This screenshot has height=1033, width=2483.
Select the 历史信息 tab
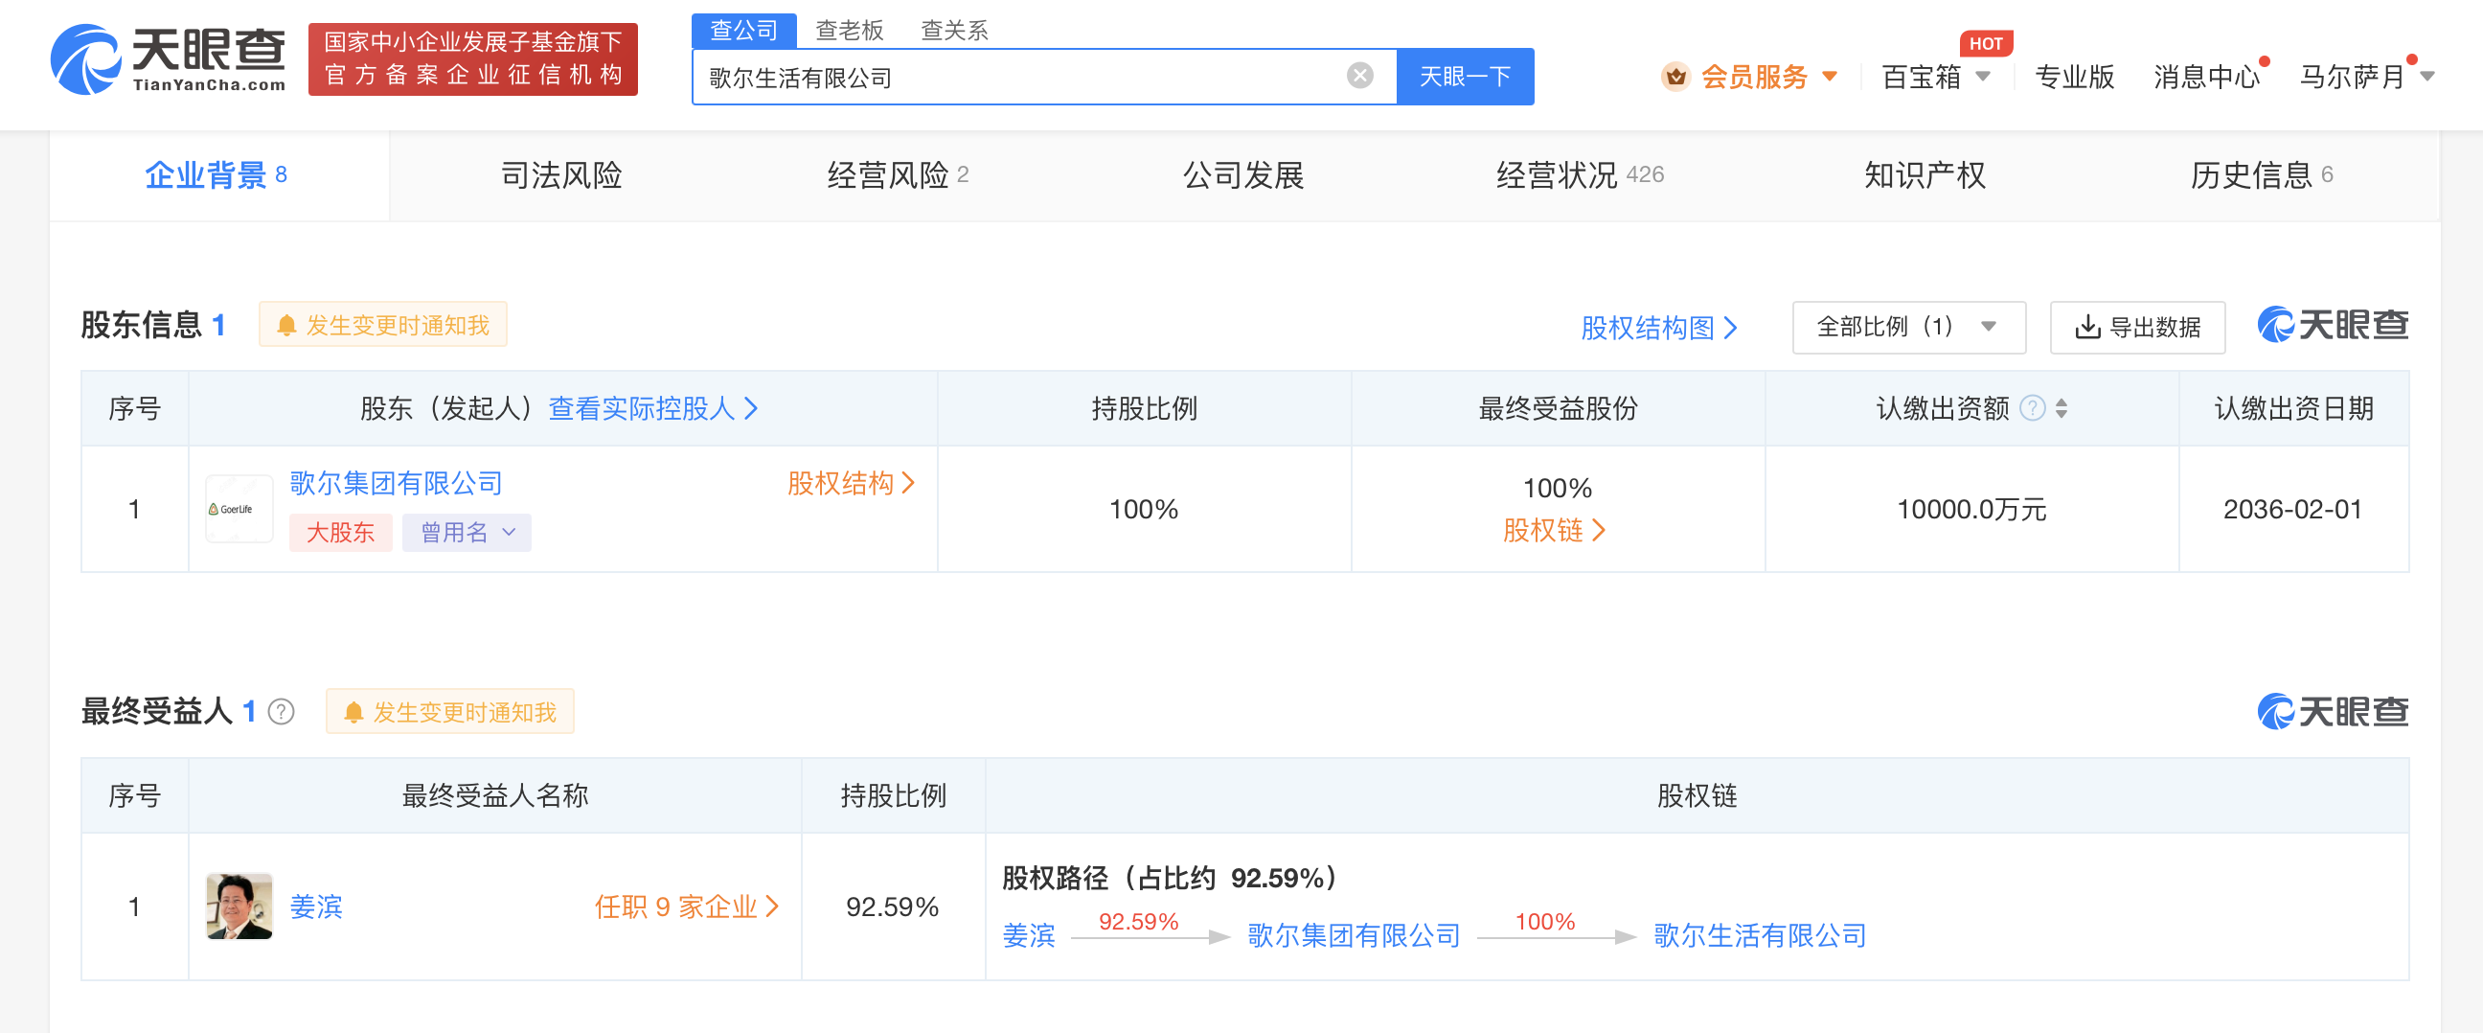click(2262, 175)
